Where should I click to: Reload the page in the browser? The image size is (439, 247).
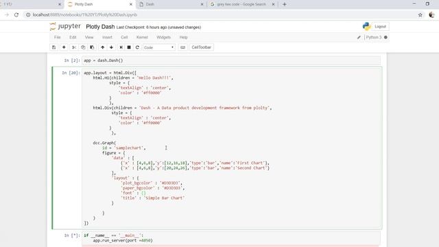pyautogui.click(x=16, y=15)
